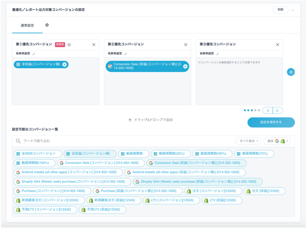Viewport: 307px width, 229px height.
Task: Edit name pencil in first priority panel
Action: click(x=34, y=54)
